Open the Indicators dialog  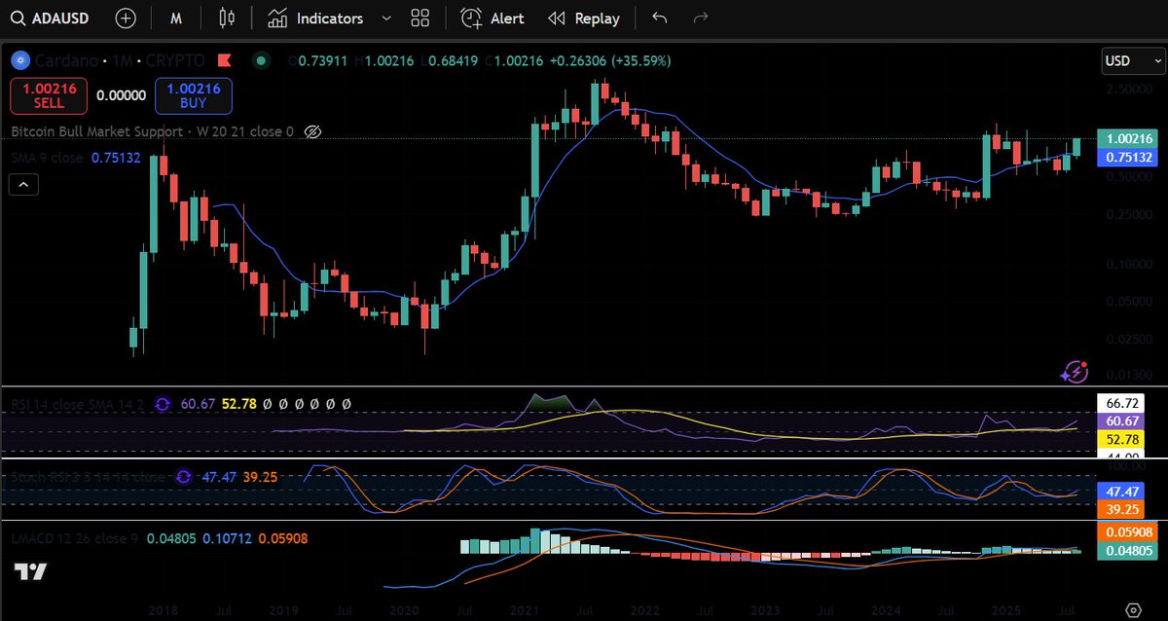point(315,18)
